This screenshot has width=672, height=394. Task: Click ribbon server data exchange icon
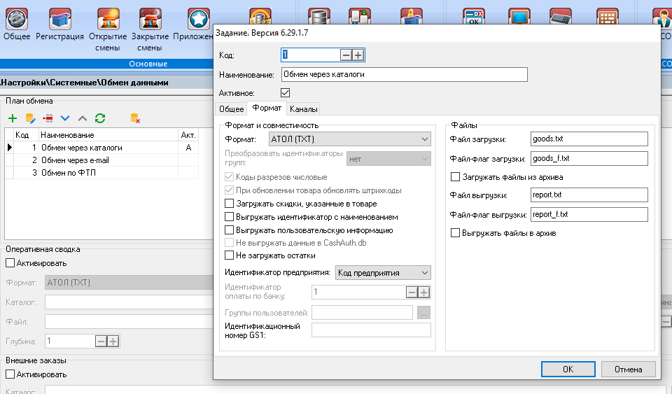pos(359,16)
